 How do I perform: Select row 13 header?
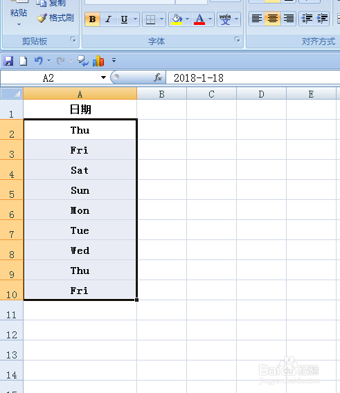tap(12, 350)
